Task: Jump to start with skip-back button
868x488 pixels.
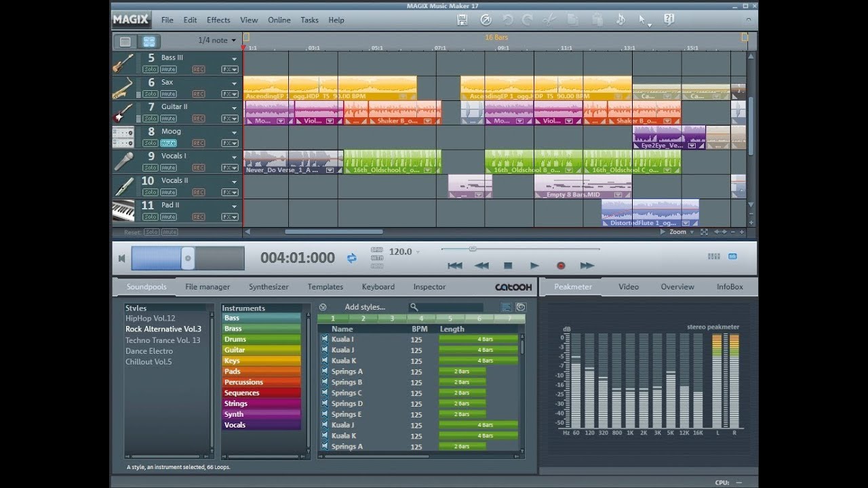Action: (455, 266)
